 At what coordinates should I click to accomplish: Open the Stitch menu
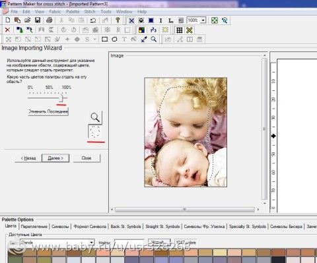90,12
